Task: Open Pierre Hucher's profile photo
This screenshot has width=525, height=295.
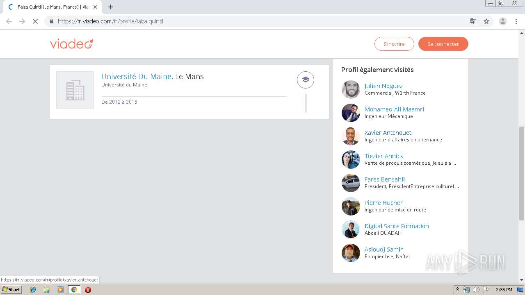Action: [351, 206]
